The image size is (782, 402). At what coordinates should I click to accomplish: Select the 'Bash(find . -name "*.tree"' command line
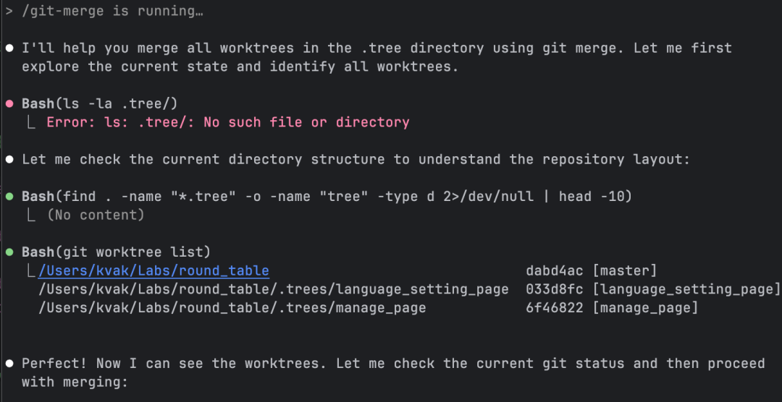327,197
